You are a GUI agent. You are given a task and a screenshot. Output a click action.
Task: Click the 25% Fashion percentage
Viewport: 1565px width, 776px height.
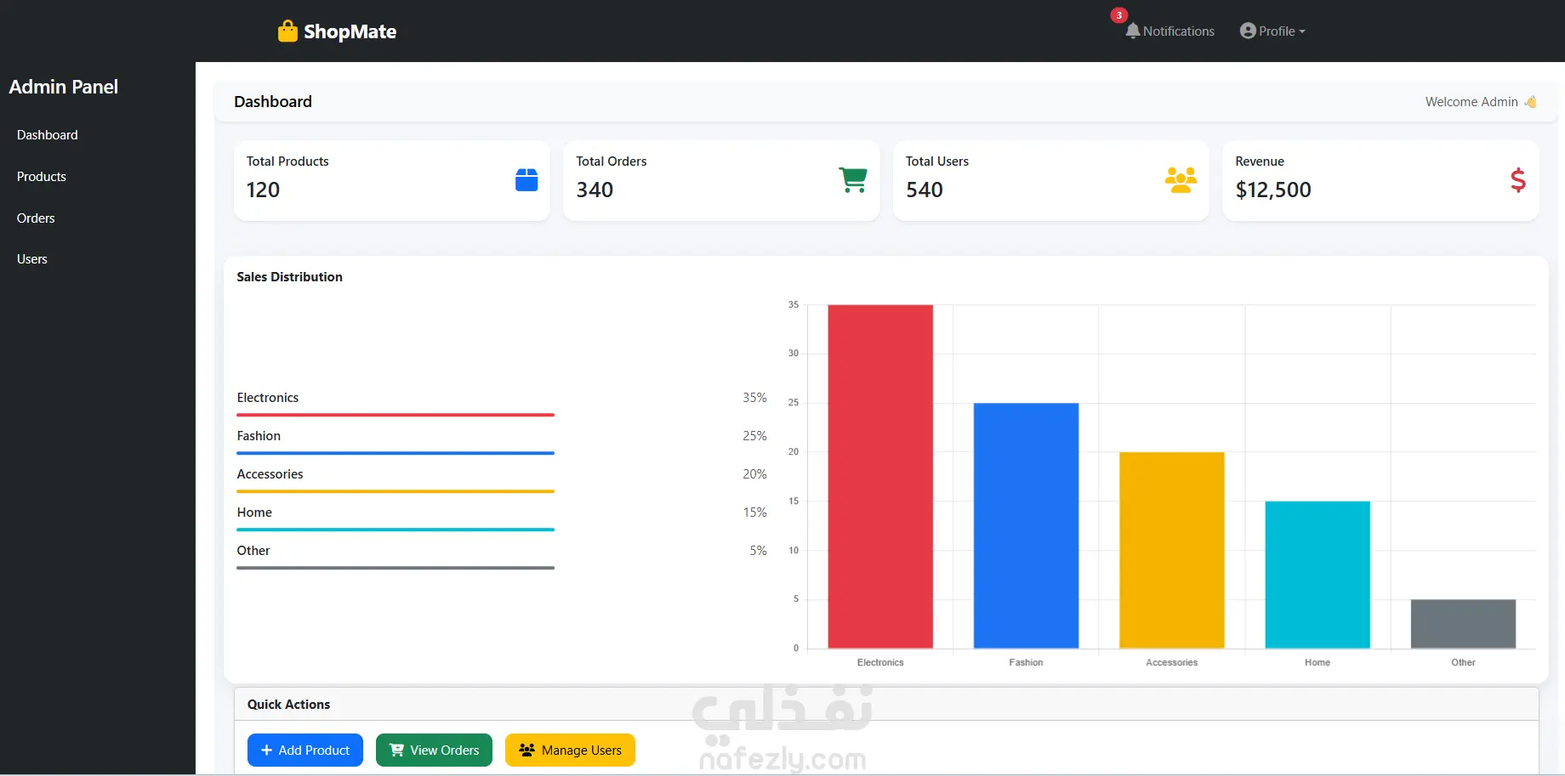[x=754, y=436]
